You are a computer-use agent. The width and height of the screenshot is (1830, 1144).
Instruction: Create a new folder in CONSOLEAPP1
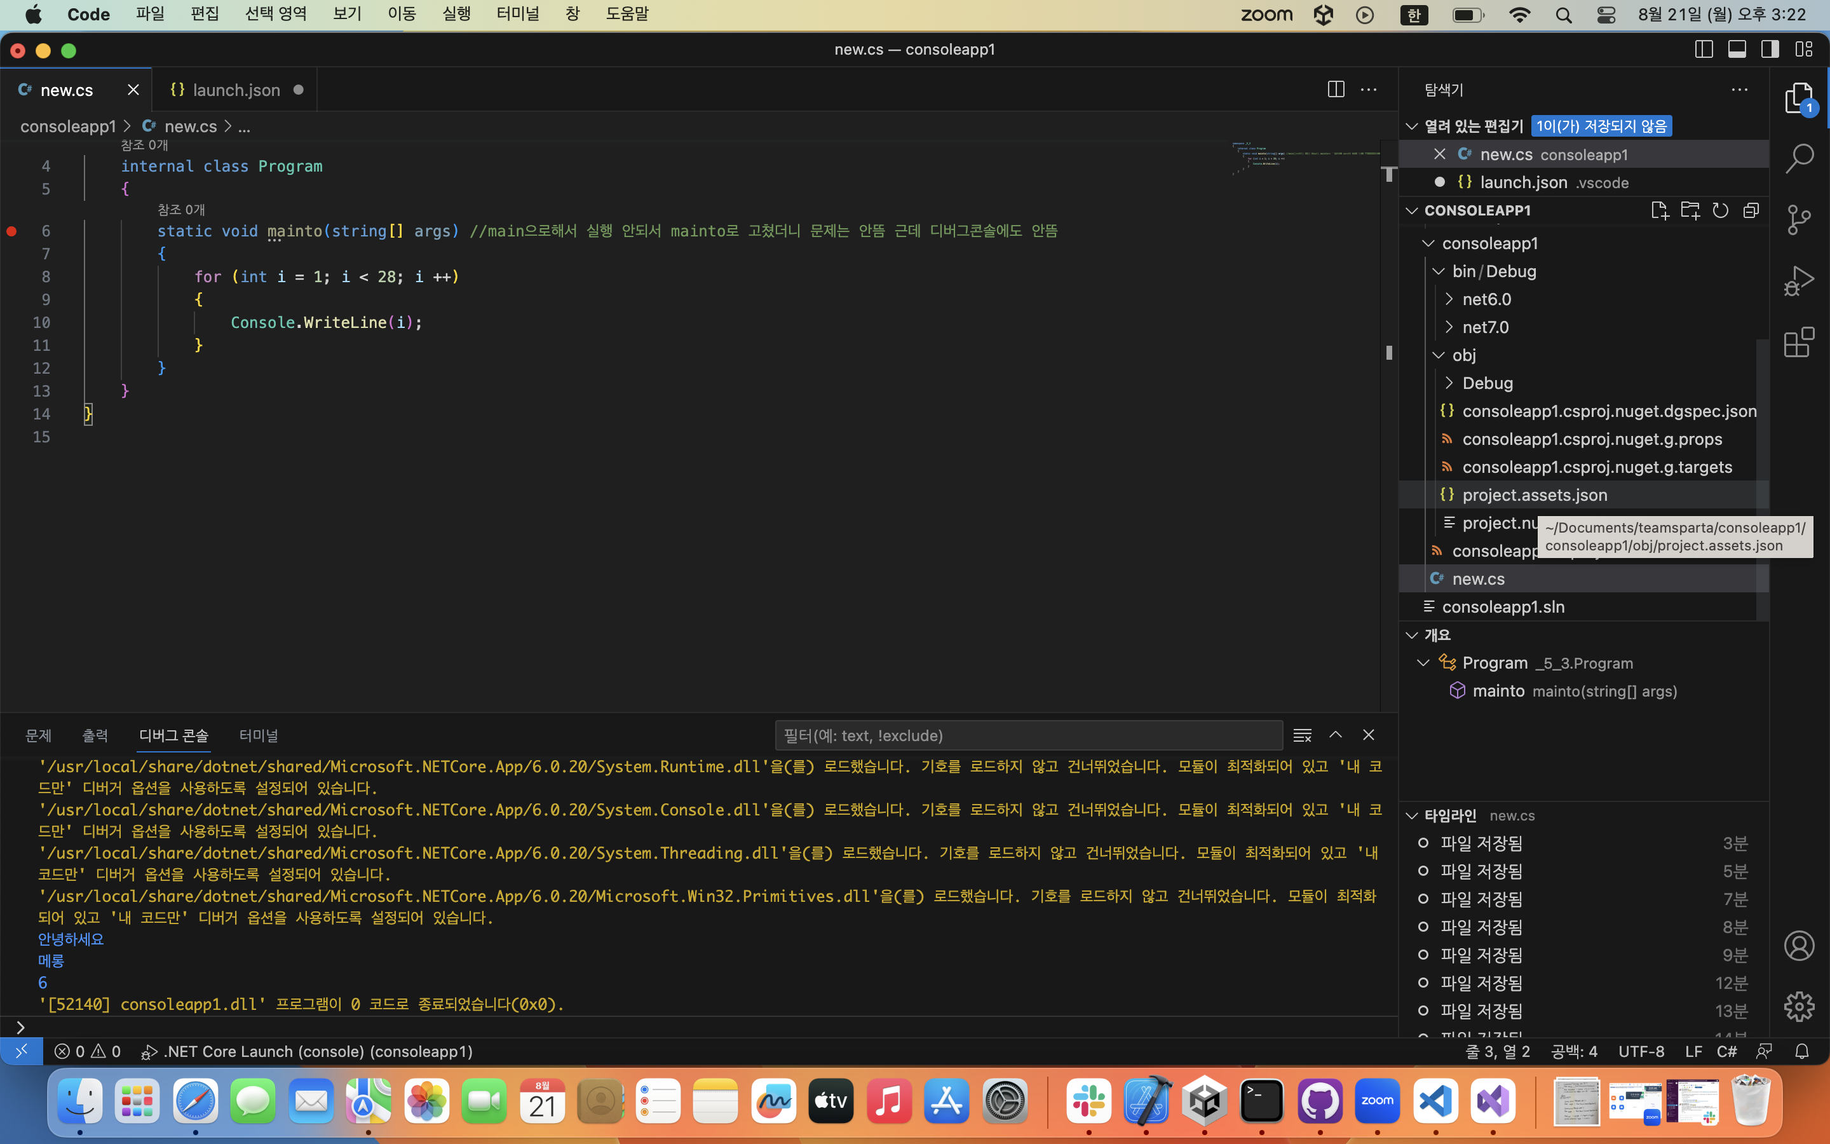(1690, 210)
